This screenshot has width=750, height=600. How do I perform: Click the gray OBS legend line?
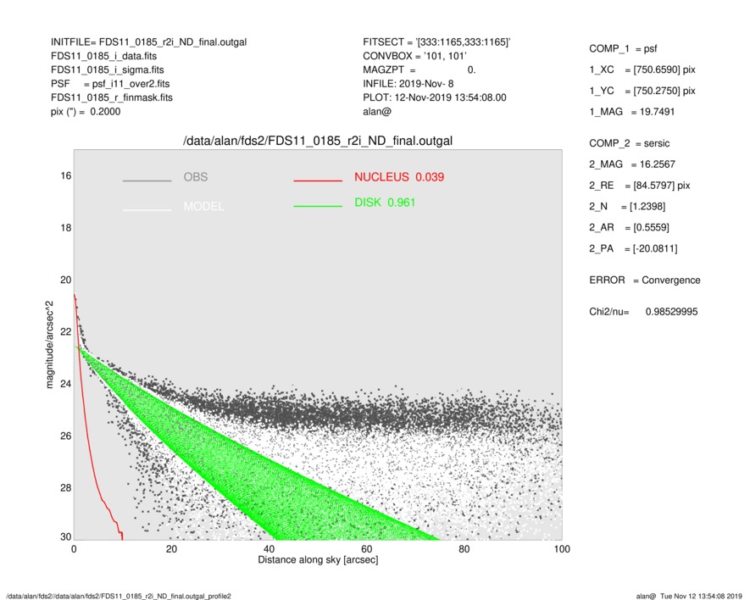coord(147,181)
